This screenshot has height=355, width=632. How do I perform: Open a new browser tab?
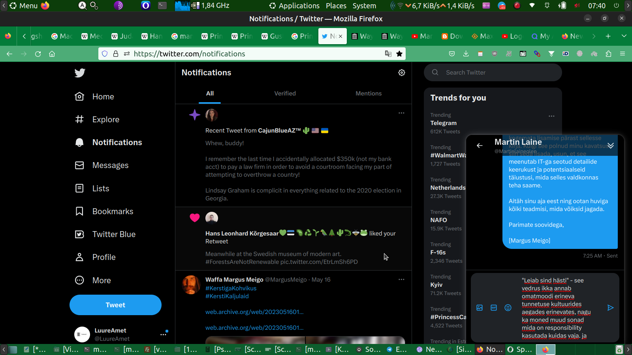click(608, 36)
